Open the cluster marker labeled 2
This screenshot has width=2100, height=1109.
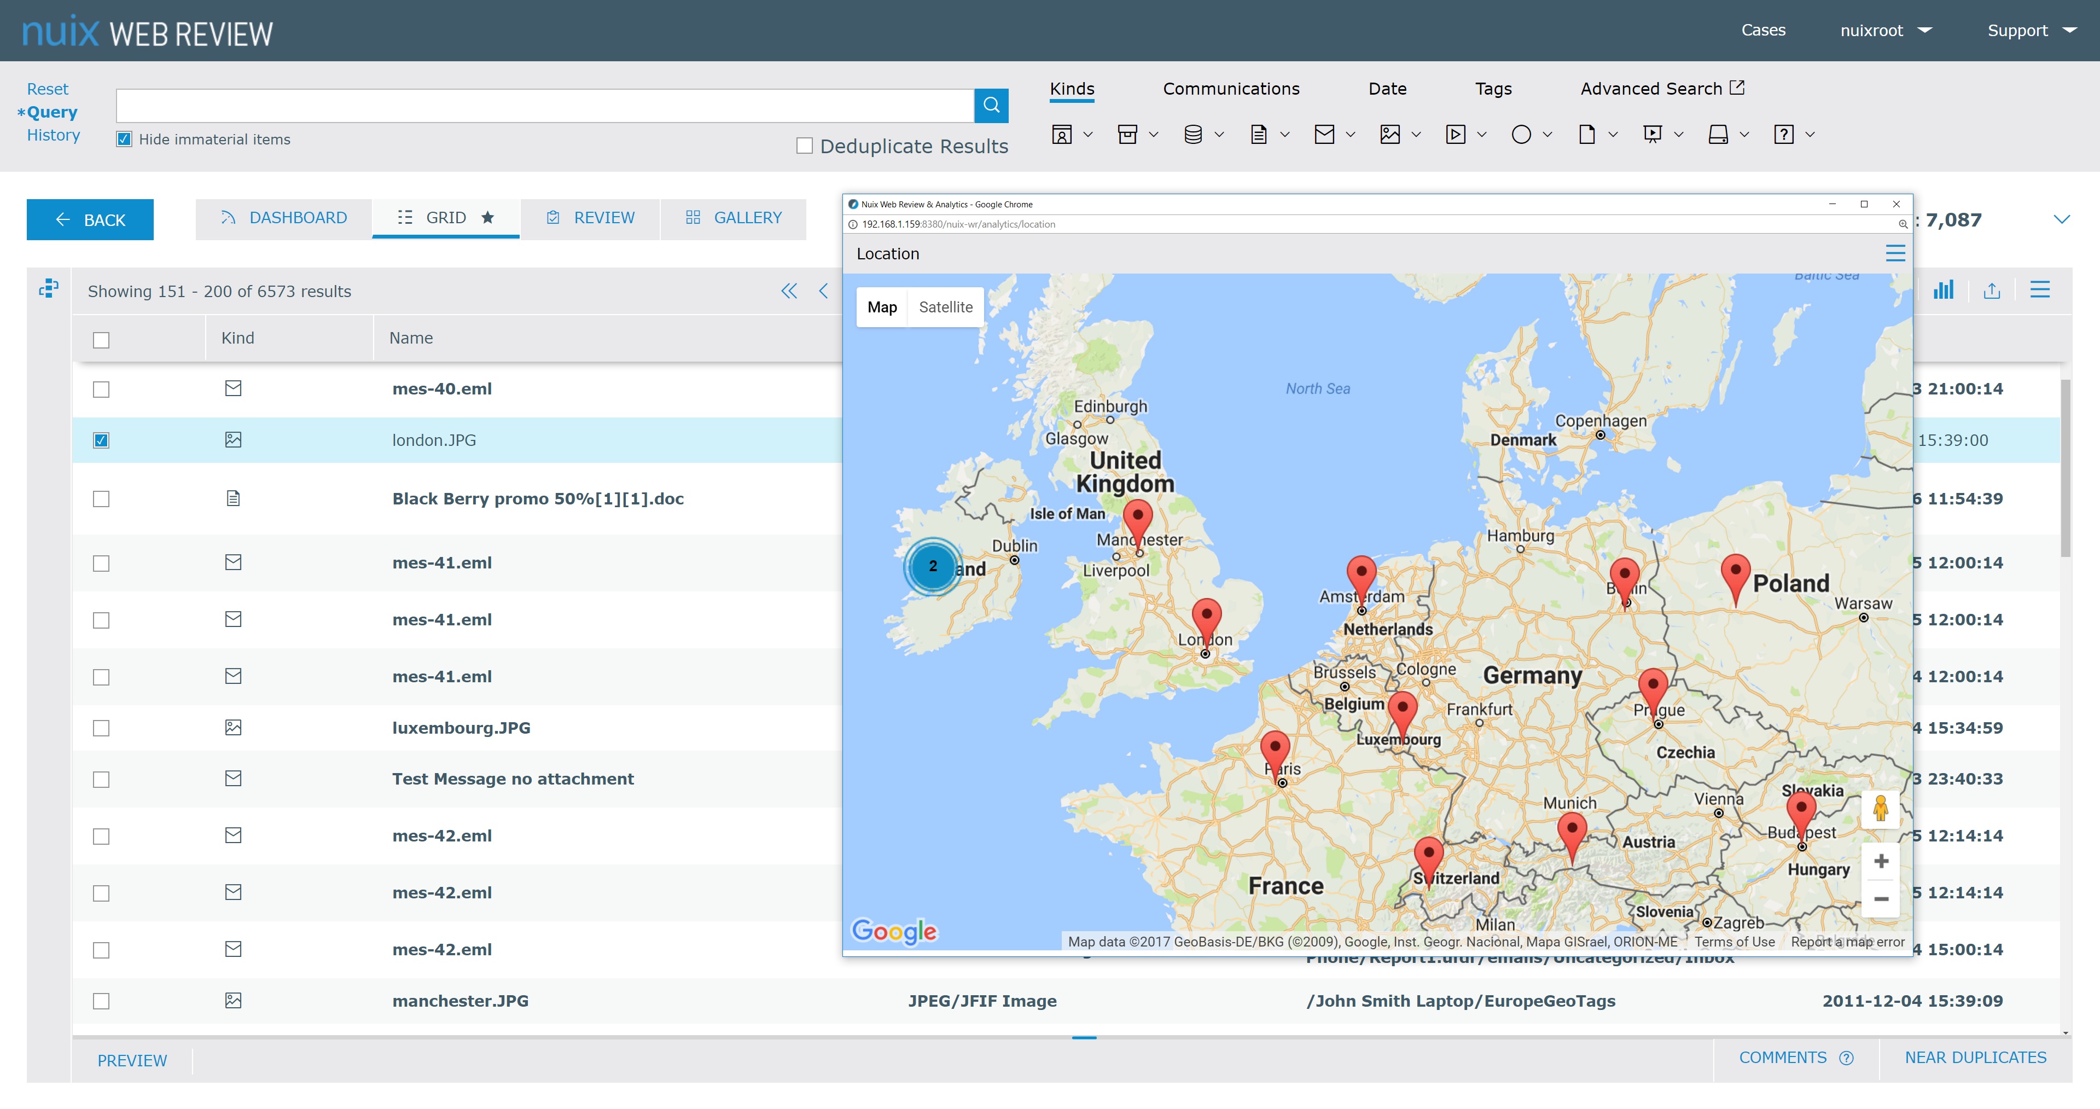pos(933,566)
